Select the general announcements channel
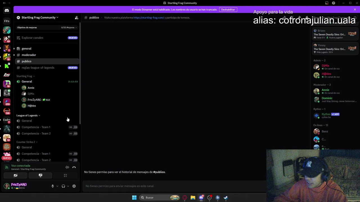360x202 pixels. coord(47,49)
